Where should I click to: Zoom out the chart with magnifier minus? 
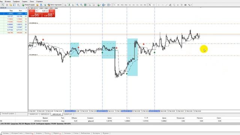(x=81, y=5)
